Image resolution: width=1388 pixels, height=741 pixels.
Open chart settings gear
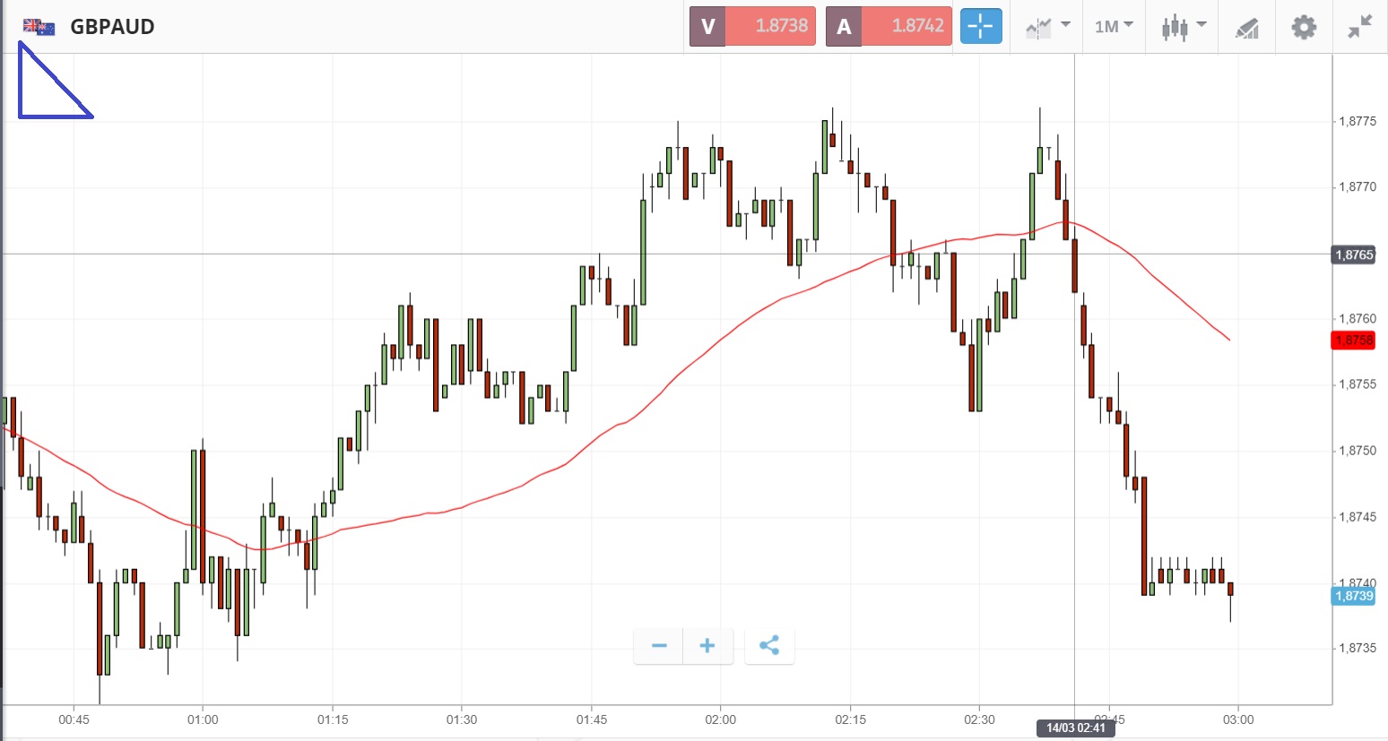1304,27
